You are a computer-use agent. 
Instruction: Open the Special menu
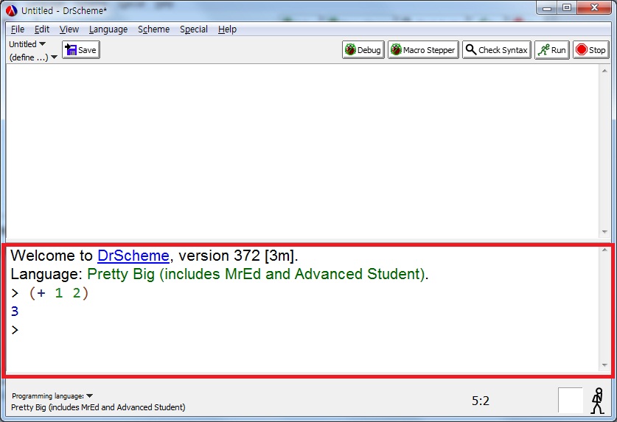tap(194, 29)
